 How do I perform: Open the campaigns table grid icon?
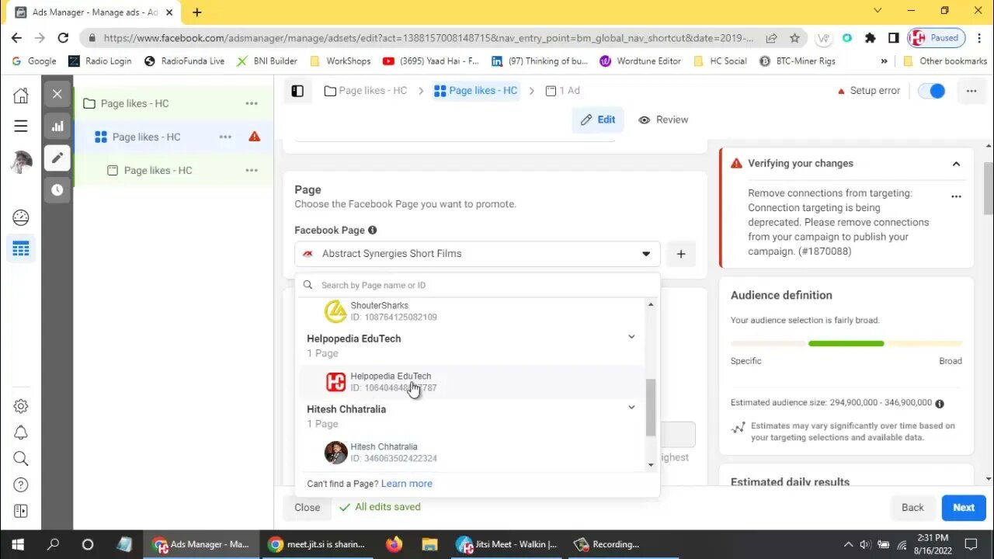point(21,249)
